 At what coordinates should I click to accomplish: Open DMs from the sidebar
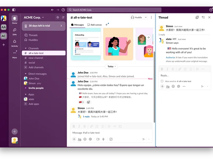point(15,30)
